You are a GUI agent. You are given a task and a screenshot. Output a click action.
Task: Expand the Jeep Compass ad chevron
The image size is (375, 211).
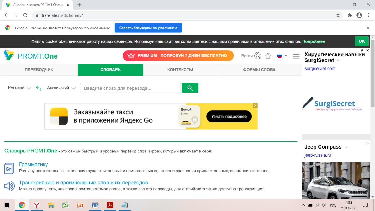346,147
